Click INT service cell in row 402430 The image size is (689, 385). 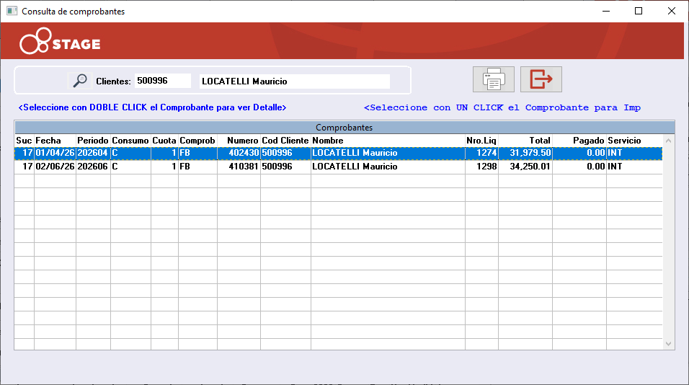634,153
